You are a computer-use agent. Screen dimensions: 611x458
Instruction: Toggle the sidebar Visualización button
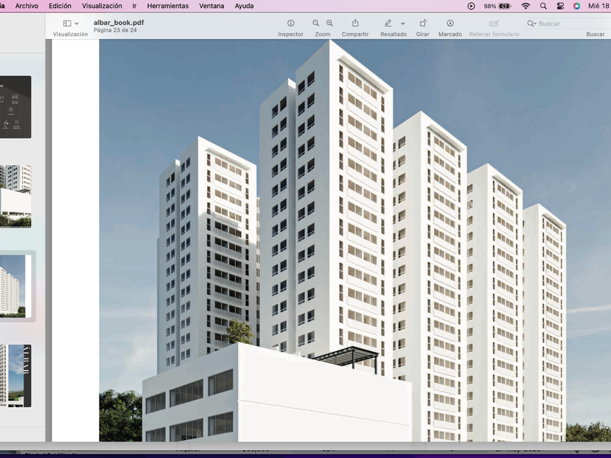67,24
